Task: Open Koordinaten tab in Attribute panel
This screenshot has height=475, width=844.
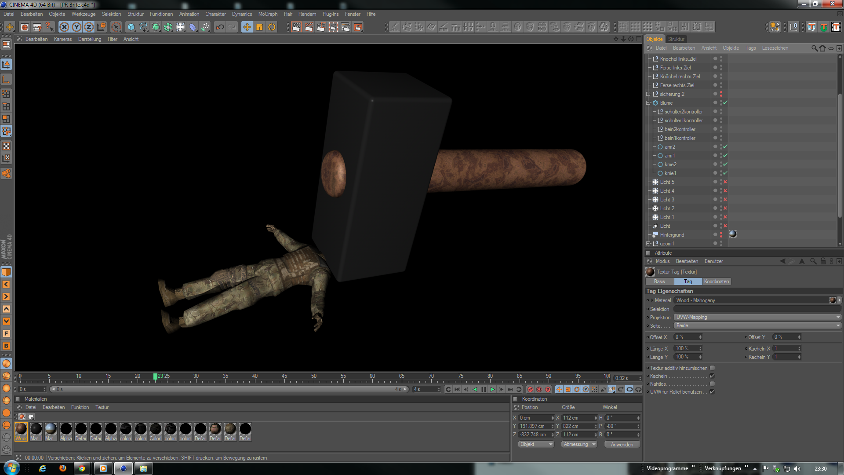Action: (x=717, y=281)
